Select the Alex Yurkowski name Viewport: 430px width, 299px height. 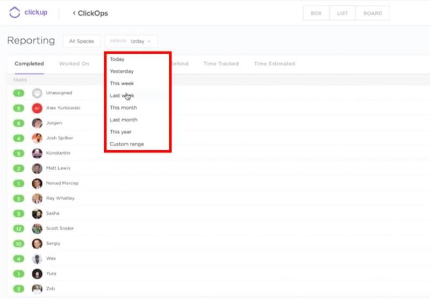(x=63, y=108)
